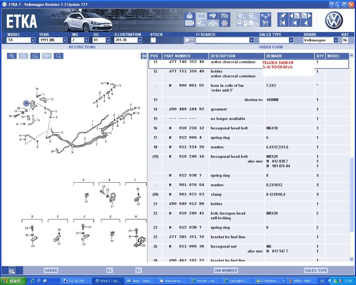Go to next illustration page icon
356x285 pixels.
306,16
